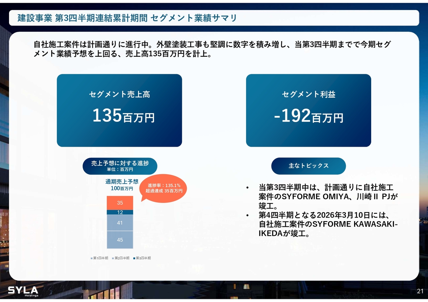Click the orange 進捗率 135.1% speech bubble
Viewport: 428px width, 302px height.
[164, 188]
